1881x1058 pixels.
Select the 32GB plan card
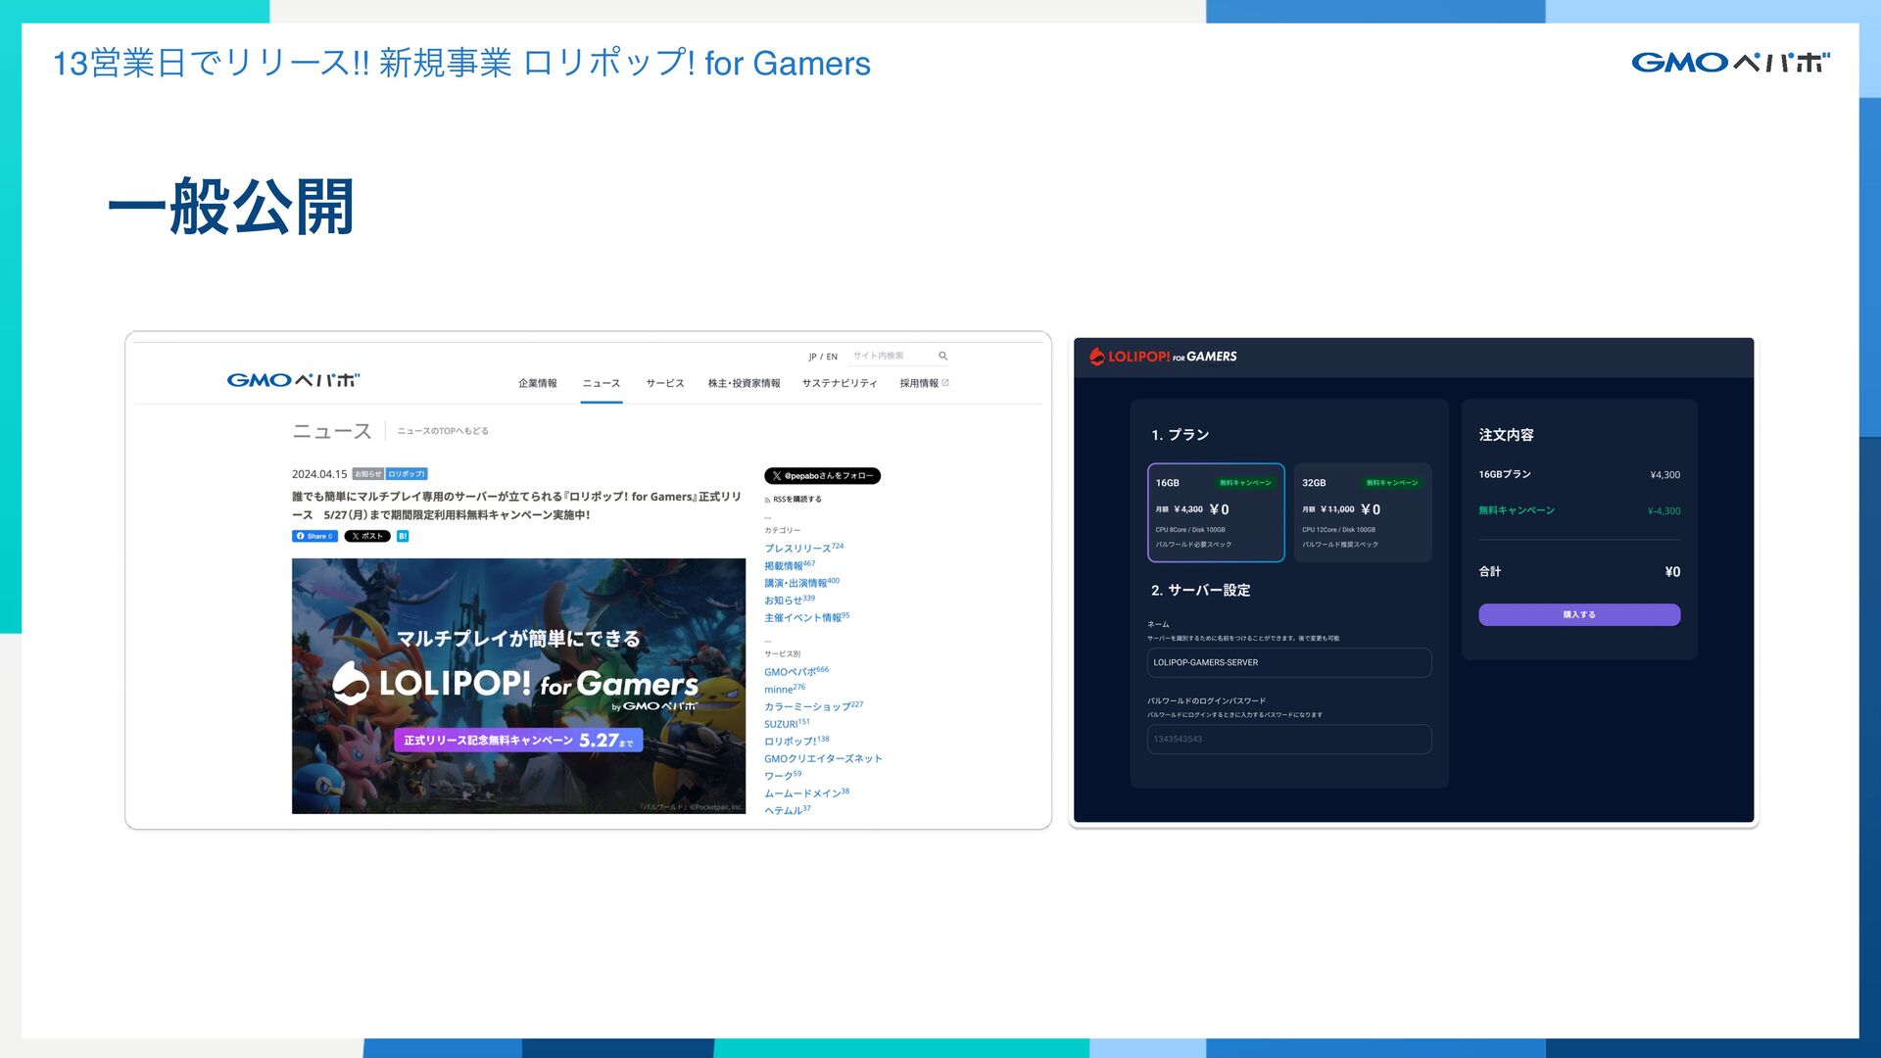point(1362,512)
